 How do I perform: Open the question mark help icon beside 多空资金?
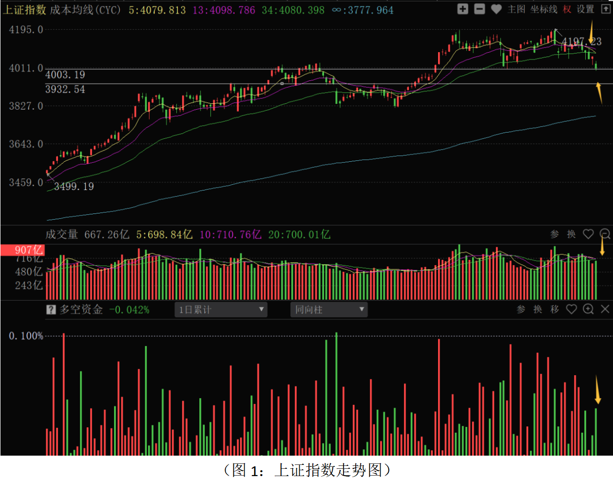pyautogui.click(x=51, y=310)
